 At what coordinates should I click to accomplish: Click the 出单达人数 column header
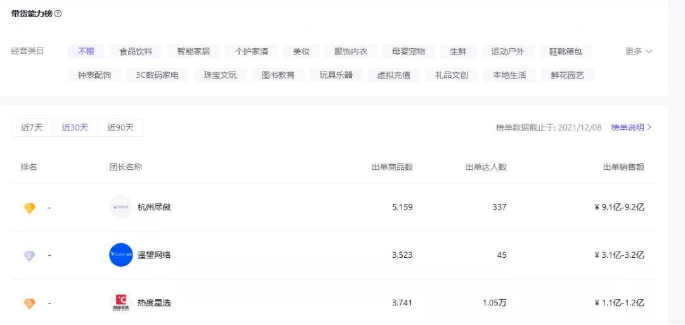point(486,167)
